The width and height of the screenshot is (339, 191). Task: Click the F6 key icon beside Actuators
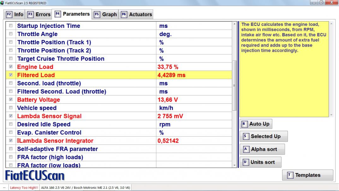point(124,15)
